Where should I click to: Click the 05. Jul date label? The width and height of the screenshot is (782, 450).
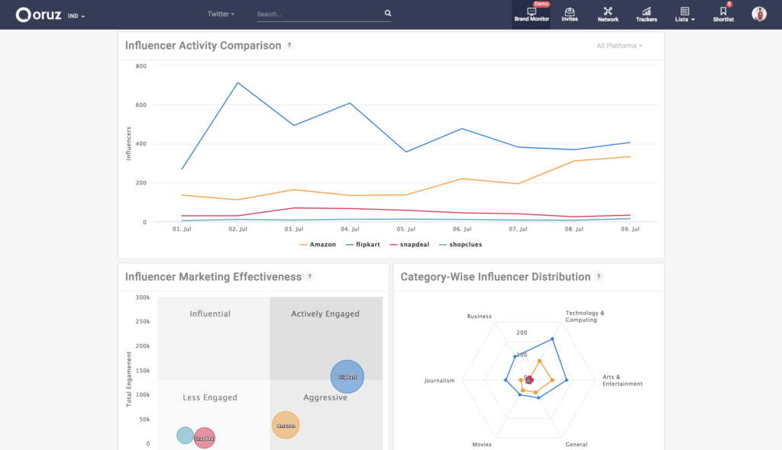[x=406, y=230]
